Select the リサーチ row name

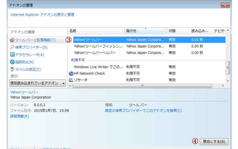tap(81, 80)
